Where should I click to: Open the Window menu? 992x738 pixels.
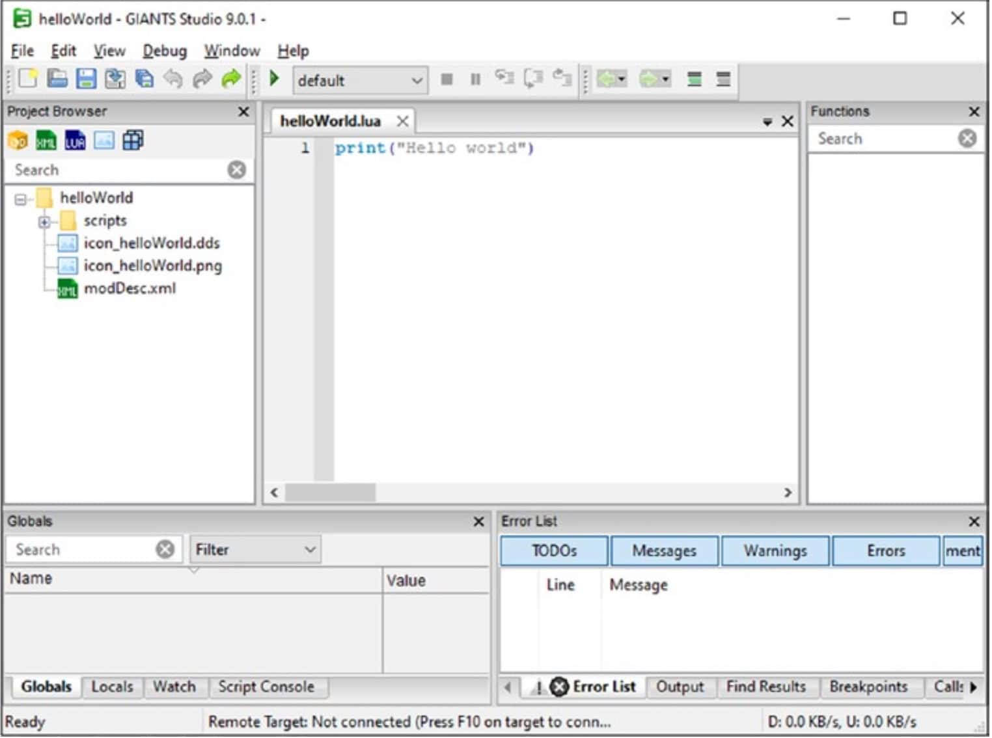(232, 51)
